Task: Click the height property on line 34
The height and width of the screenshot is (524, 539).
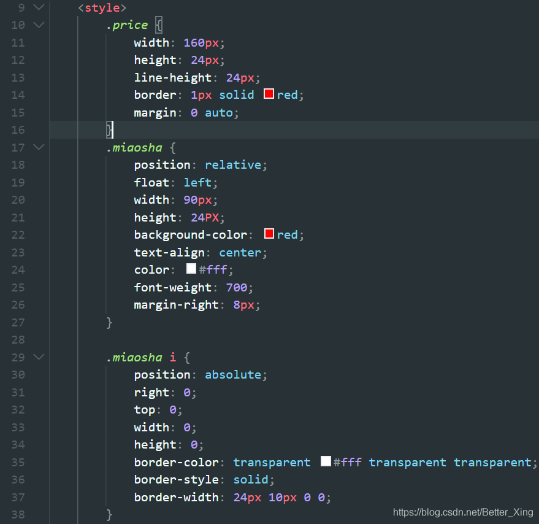Action: 155,445
